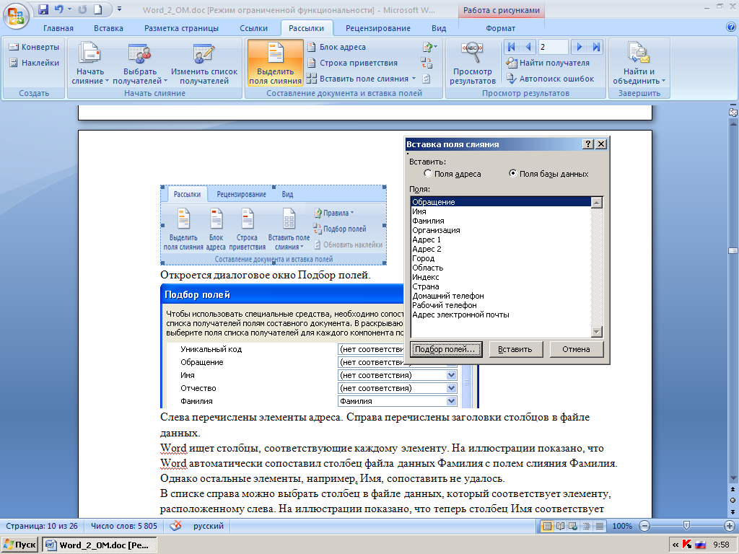The width and height of the screenshot is (739, 554).
Task: Select Организация in fields list
Action: (x=501, y=230)
